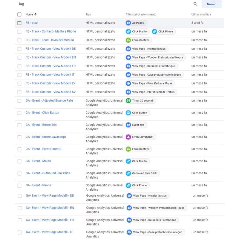Check the GA - Event - Errore 404 box

tap(19, 125)
